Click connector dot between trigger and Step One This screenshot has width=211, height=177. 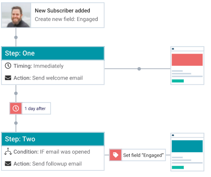[x=16, y=37]
